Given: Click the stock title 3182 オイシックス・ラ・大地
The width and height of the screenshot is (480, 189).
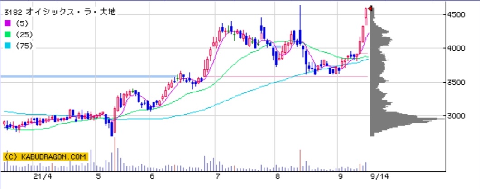Looking at the screenshot, I should (60, 12).
